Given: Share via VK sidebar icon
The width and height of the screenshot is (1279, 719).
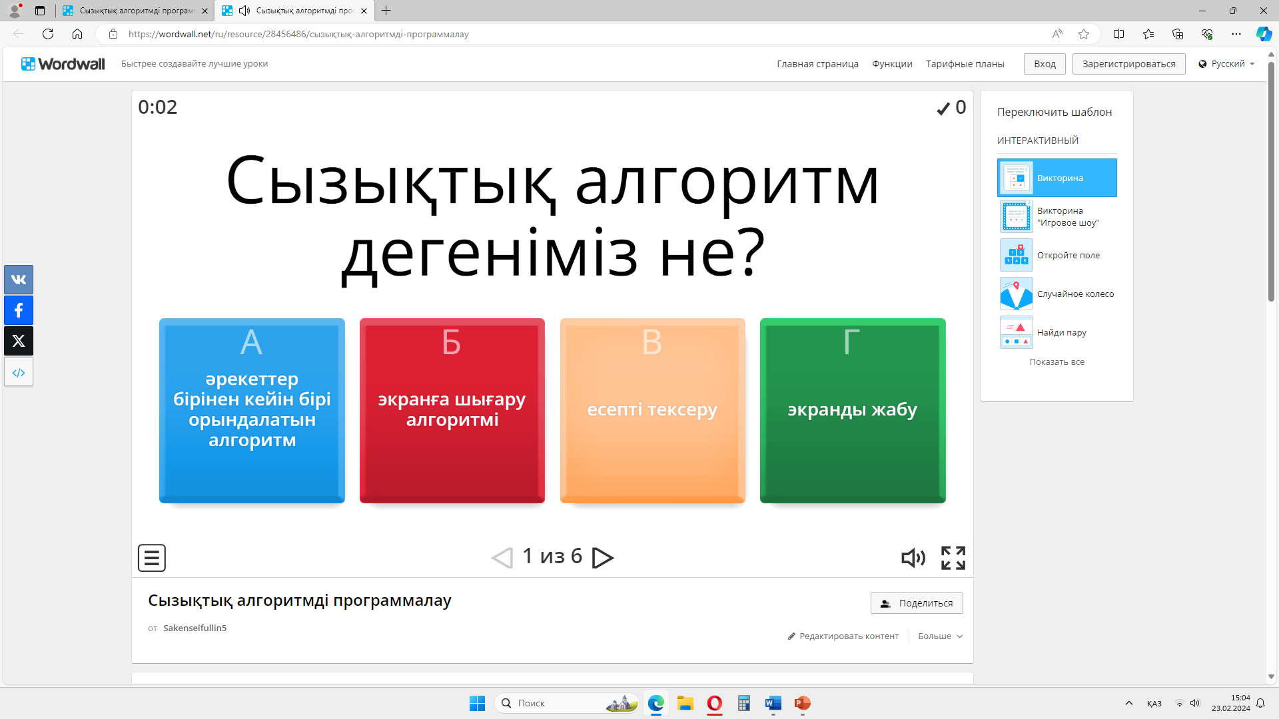Looking at the screenshot, I should point(19,280).
